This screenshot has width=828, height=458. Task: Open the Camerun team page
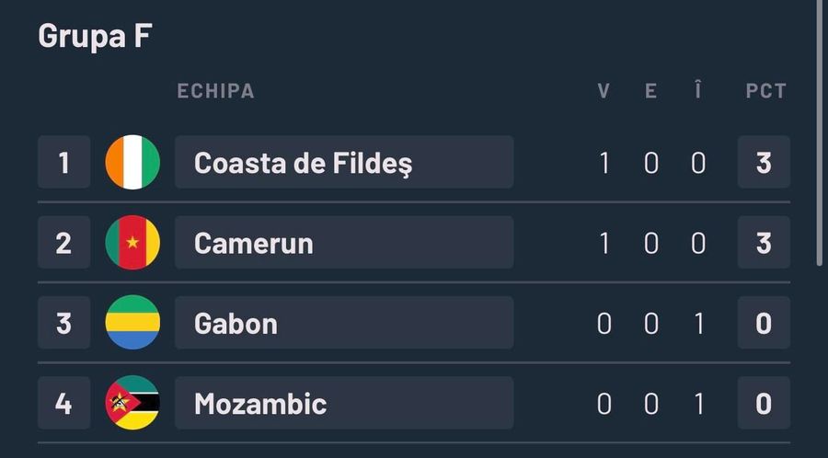click(343, 243)
